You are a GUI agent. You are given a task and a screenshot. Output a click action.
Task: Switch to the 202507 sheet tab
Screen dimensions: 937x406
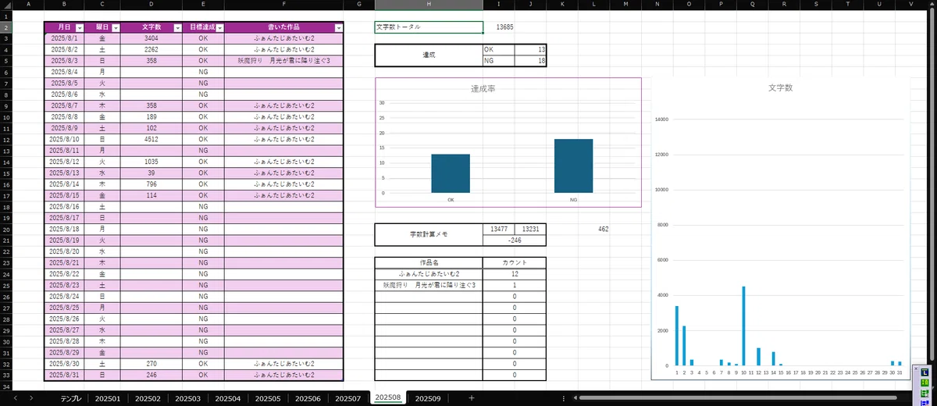[x=347, y=398]
